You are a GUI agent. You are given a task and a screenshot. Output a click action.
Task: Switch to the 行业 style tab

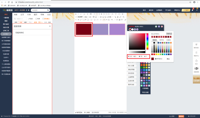point(49,15)
